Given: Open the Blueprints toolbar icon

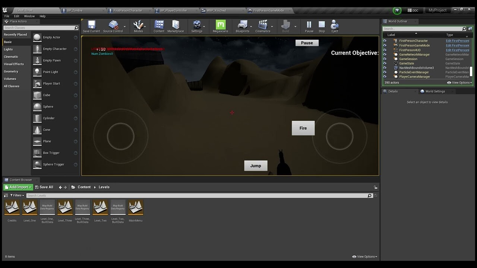Looking at the screenshot, I should 242,26.
